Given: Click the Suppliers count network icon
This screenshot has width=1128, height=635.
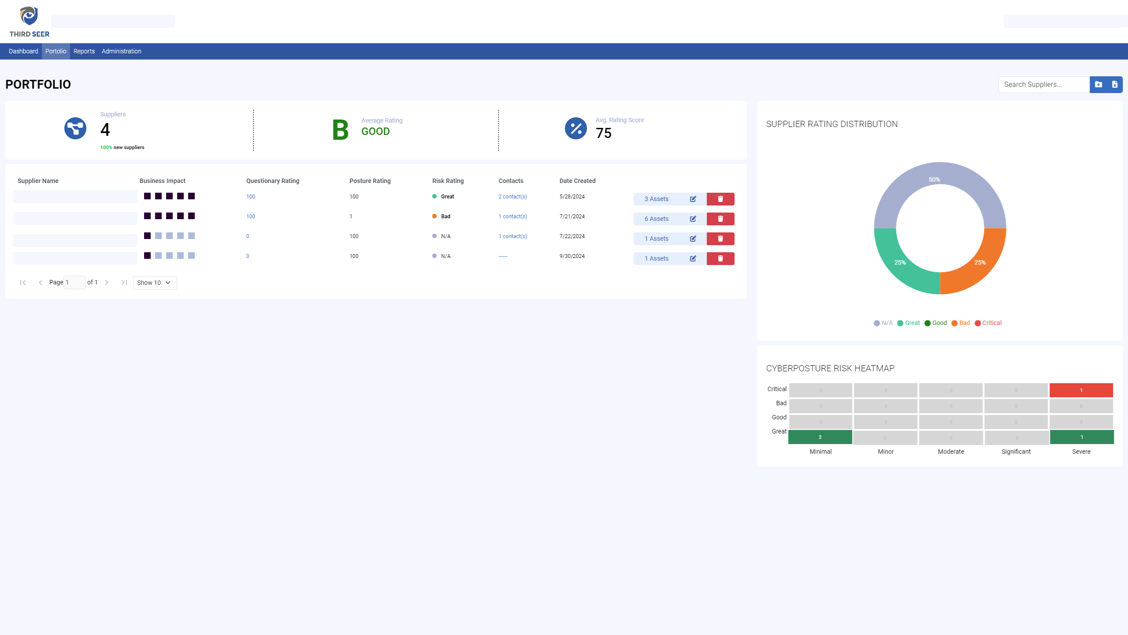Looking at the screenshot, I should 75,128.
